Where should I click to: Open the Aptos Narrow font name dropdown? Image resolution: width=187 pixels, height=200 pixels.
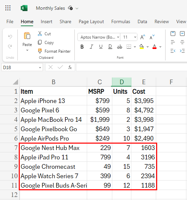click(x=99, y=37)
